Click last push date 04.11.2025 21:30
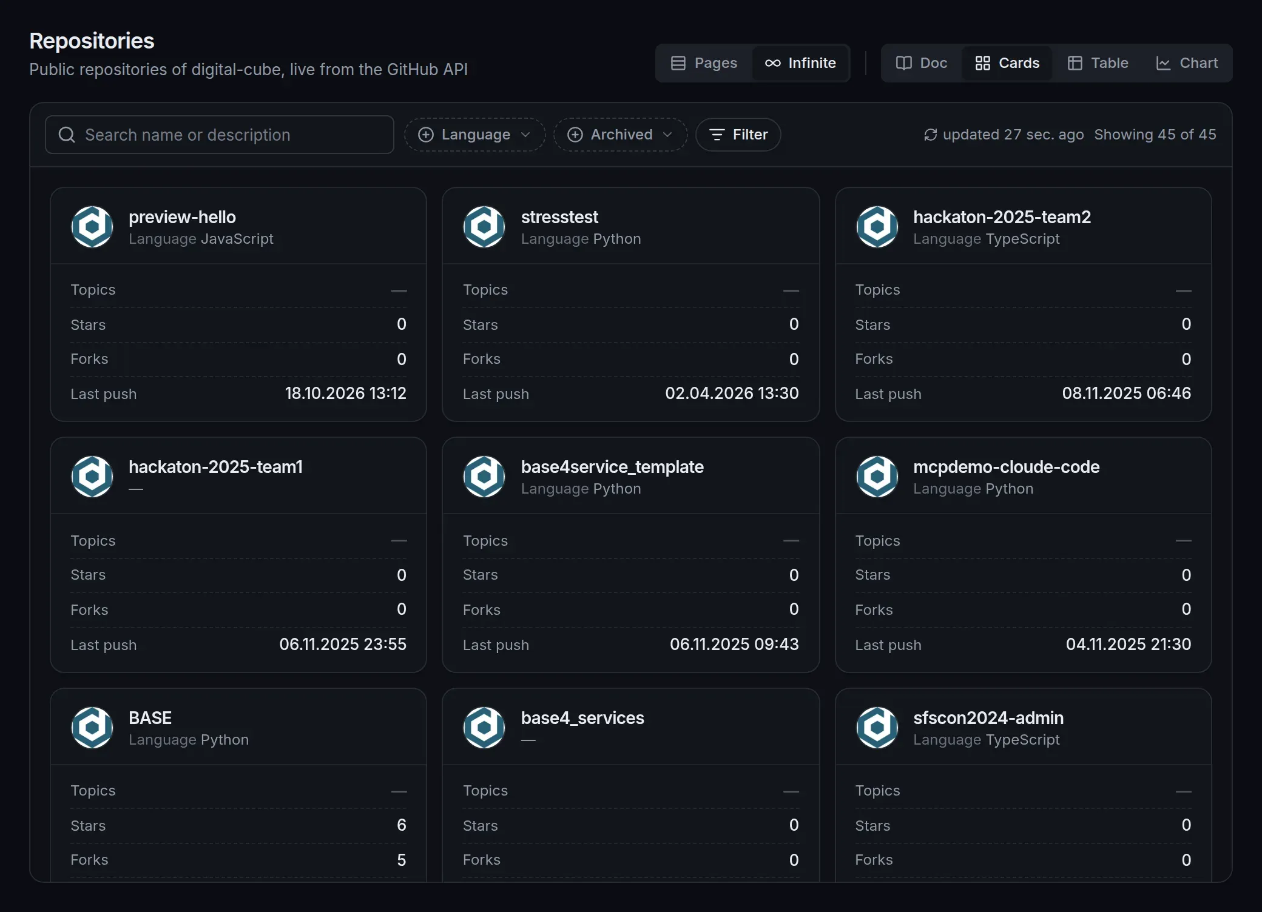This screenshot has width=1262, height=912. coord(1129,644)
